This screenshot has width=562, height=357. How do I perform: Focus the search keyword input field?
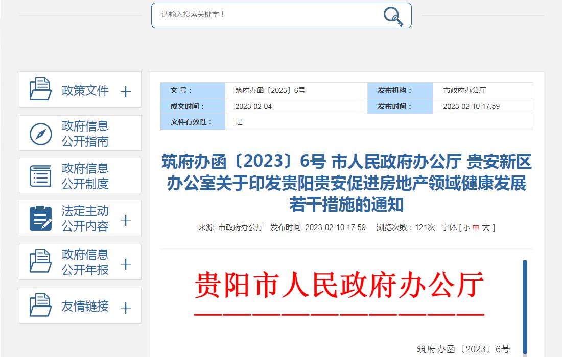tap(266, 15)
